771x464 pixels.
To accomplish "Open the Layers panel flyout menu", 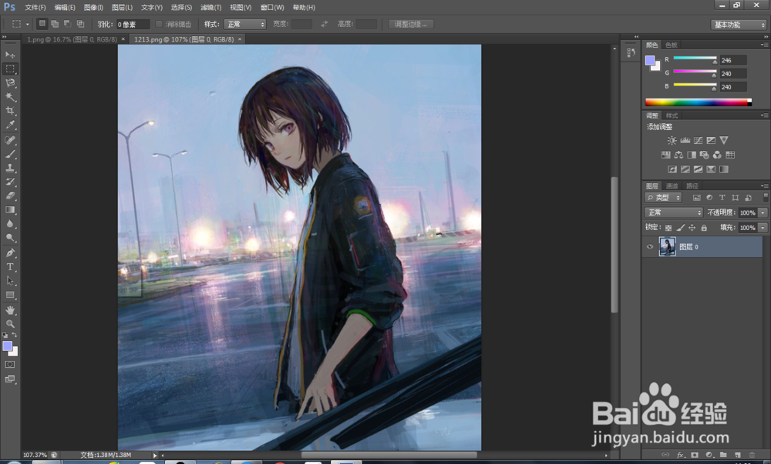I will coord(764,185).
